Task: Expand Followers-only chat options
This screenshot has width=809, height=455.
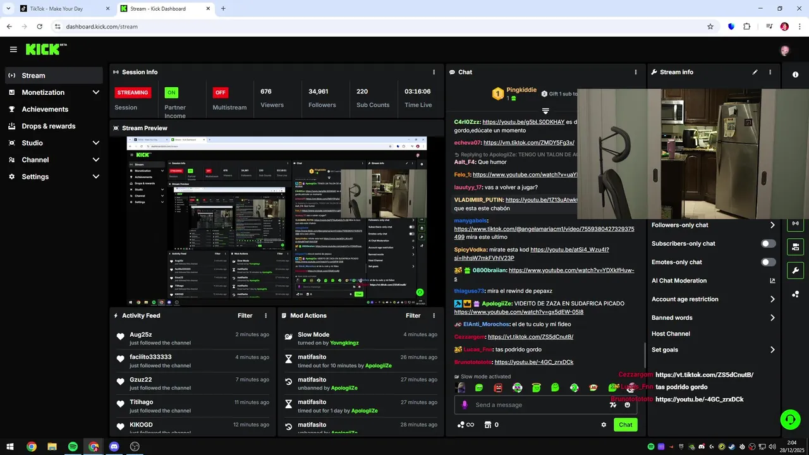Action: click(772, 225)
